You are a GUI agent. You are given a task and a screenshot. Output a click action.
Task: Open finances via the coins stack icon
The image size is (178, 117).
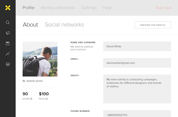pos(8,64)
